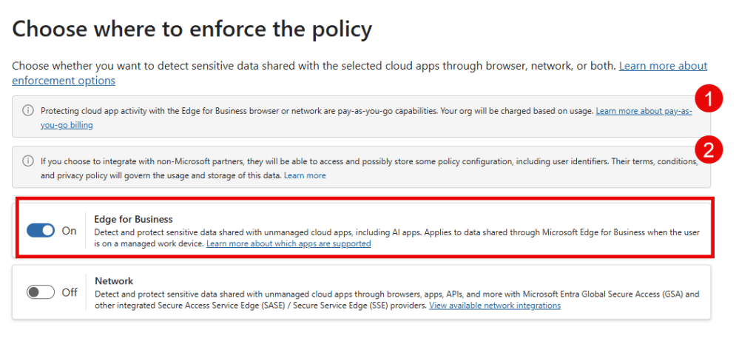Screen dimensions: 756x344
Task: Click the On label beside Edge toggle
Action: [69, 231]
